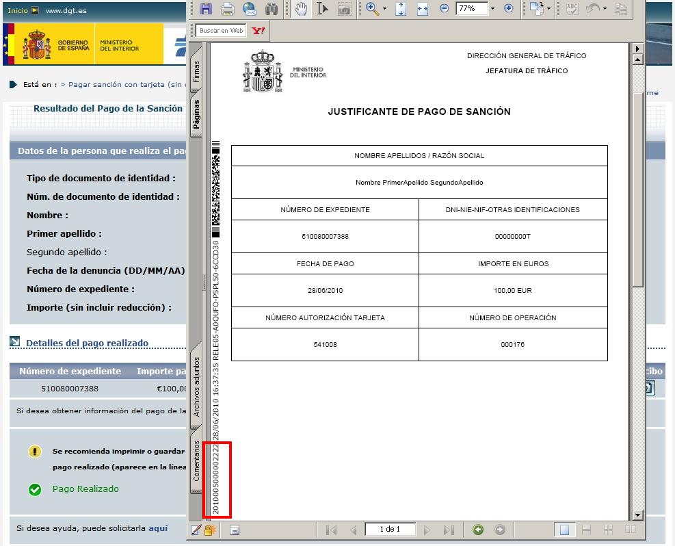Click 510080007388 in the web page details row
Screen dimensions: 675x546
[x=70, y=389]
